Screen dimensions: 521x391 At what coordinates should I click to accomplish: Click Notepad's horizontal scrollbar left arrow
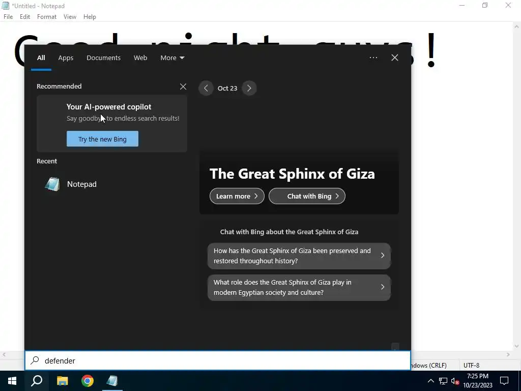click(4, 355)
